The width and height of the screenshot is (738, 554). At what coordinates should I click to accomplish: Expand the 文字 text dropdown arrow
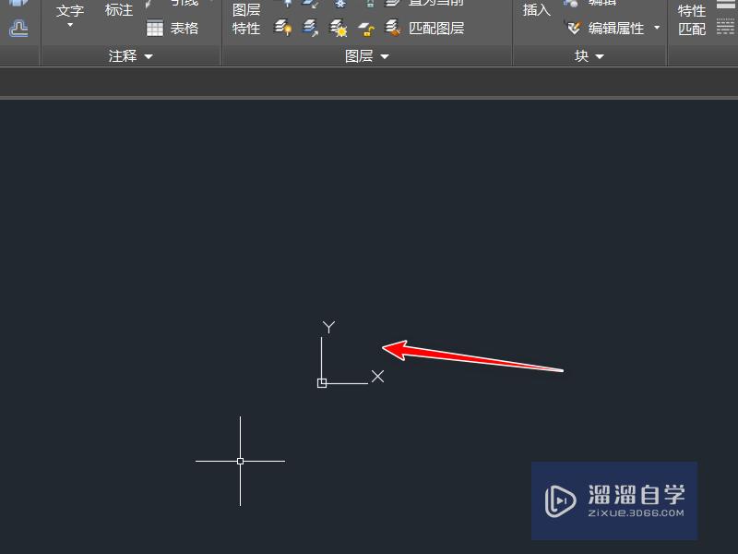point(69,25)
